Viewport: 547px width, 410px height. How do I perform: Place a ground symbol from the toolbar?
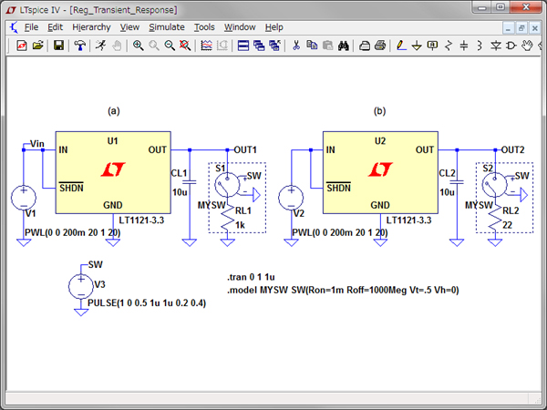click(x=418, y=46)
